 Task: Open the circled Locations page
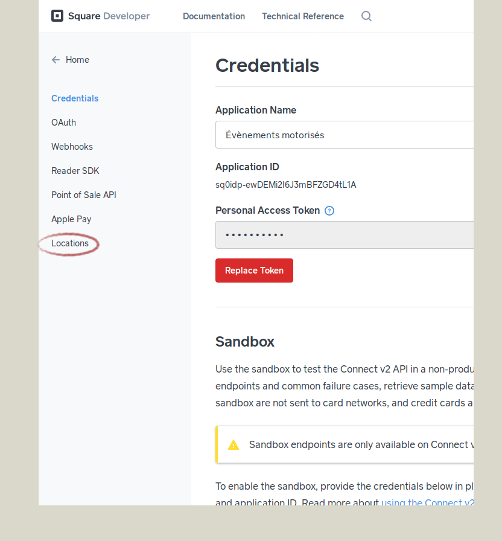point(70,243)
